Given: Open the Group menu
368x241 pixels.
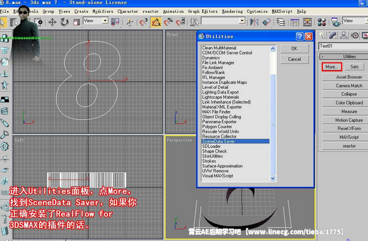Looking at the screenshot, I should click(49, 11).
